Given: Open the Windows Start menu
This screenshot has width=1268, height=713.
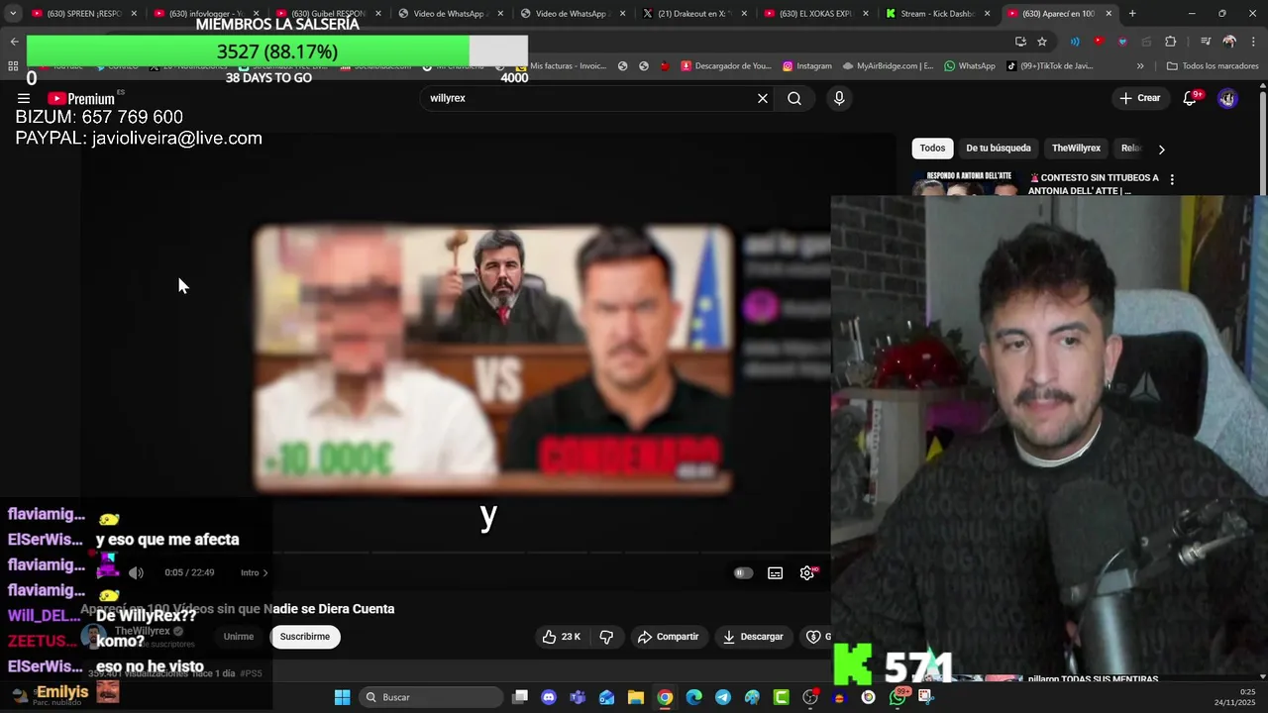Looking at the screenshot, I should coord(342,697).
